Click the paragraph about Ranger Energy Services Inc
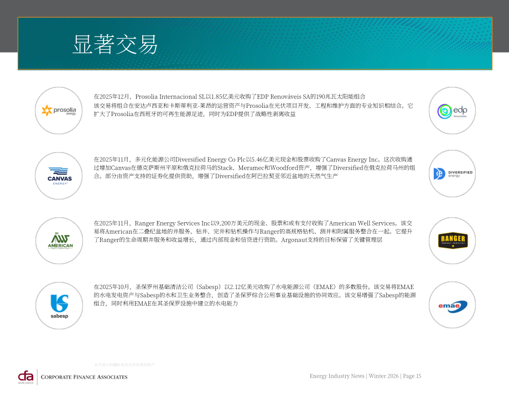This screenshot has width=509, height=393. click(x=253, y=232)
